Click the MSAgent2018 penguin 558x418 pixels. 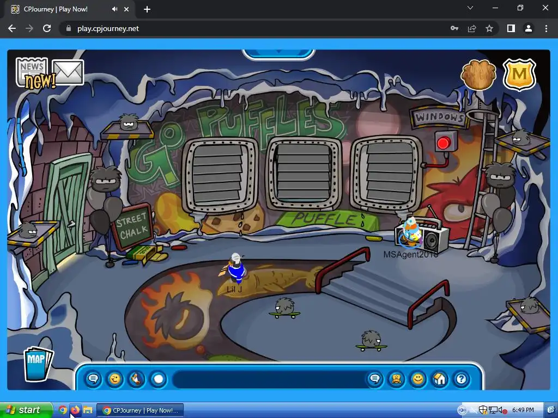coord(411,233)
